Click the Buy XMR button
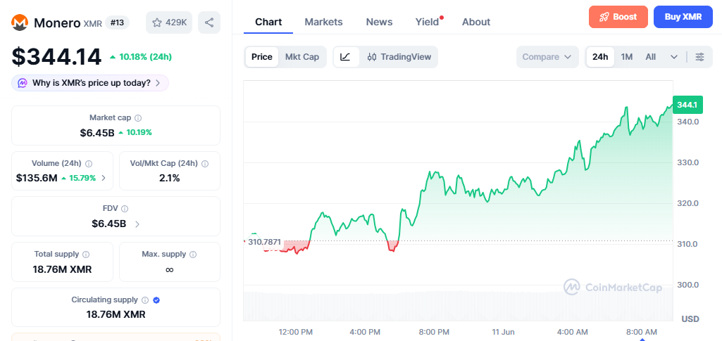 [x=683, y=17]
